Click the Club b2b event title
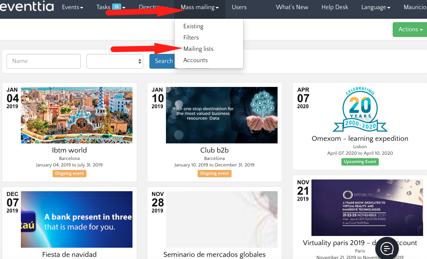 [x=215, y=150]
